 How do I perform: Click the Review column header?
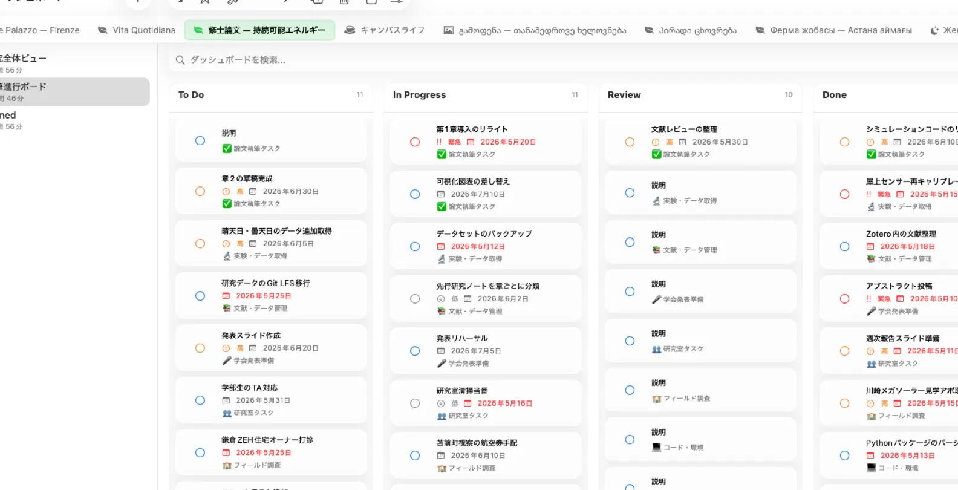pos(624,95)
